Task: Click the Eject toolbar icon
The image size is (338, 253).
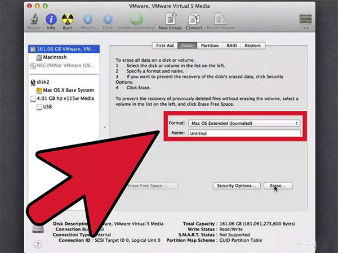Action: click(108, 19)
